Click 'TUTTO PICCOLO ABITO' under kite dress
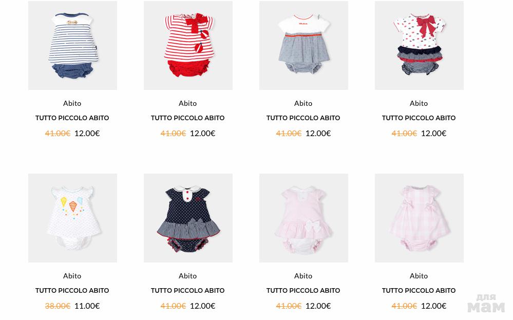 coord(72,291)
